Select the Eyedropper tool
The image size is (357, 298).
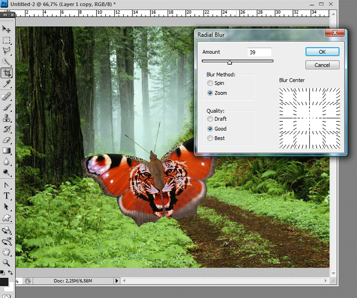7,84
